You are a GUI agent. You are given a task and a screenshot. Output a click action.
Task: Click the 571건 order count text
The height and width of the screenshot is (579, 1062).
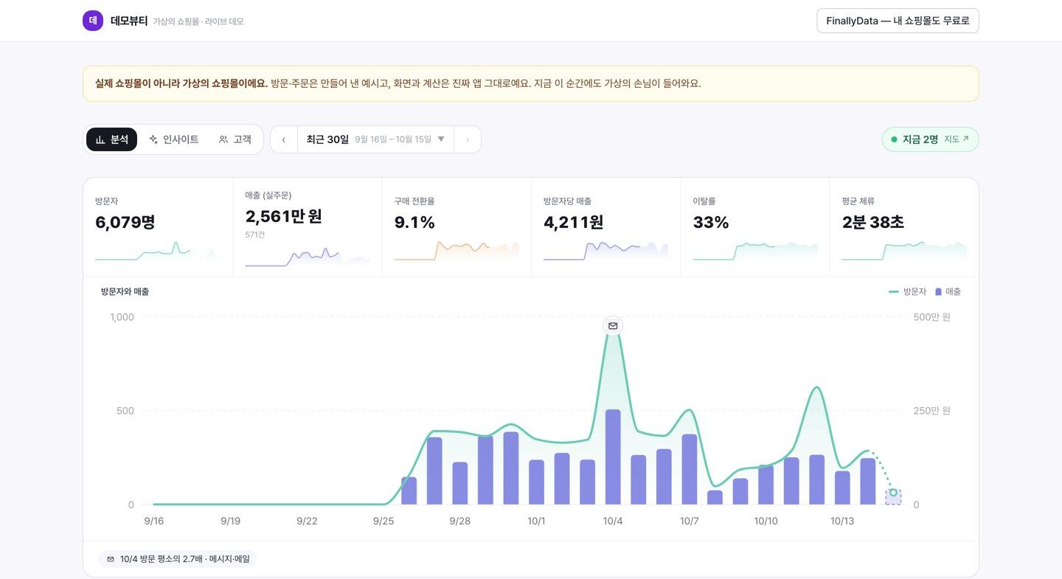(255, 235)
